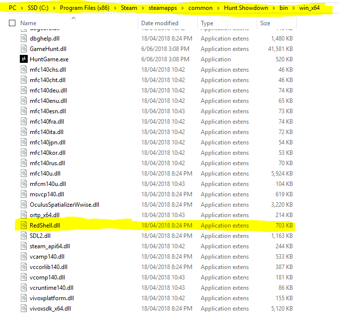The width and height of the screenshot is (339, 318).
Task: Click the Application type of HuntGame.exe
Action: tap(216, 59)
